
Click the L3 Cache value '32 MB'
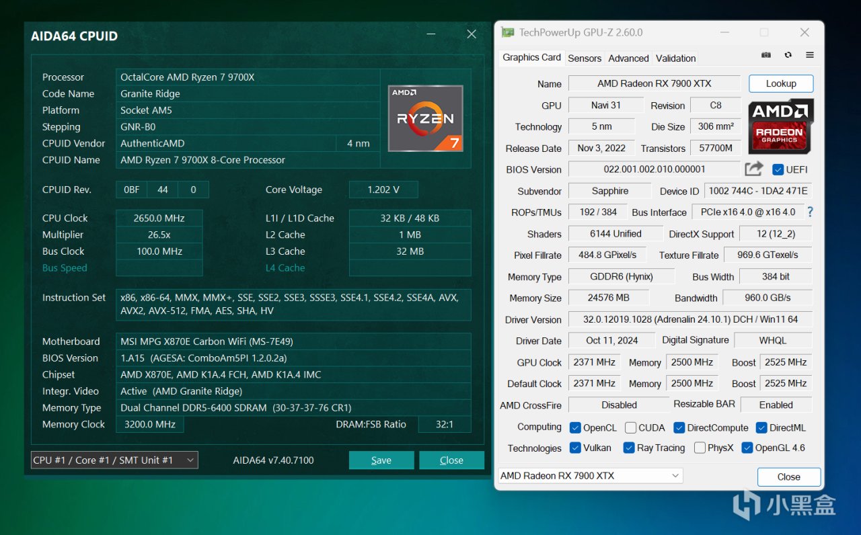tap(410, 251)
